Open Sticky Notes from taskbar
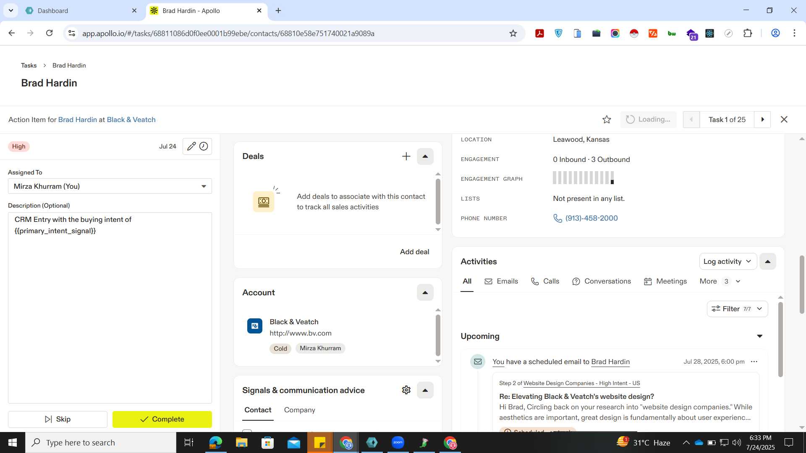Viewport: 806px width, 453px height. coord(319,443)
